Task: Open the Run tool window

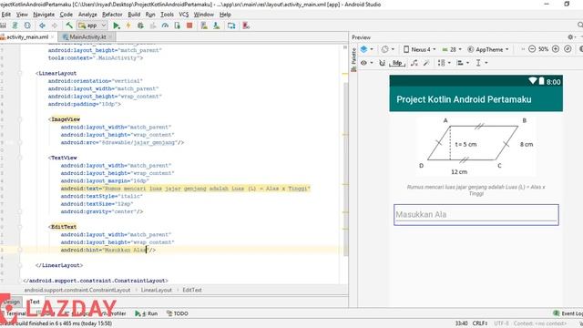Action: click(x=146, y=313)
